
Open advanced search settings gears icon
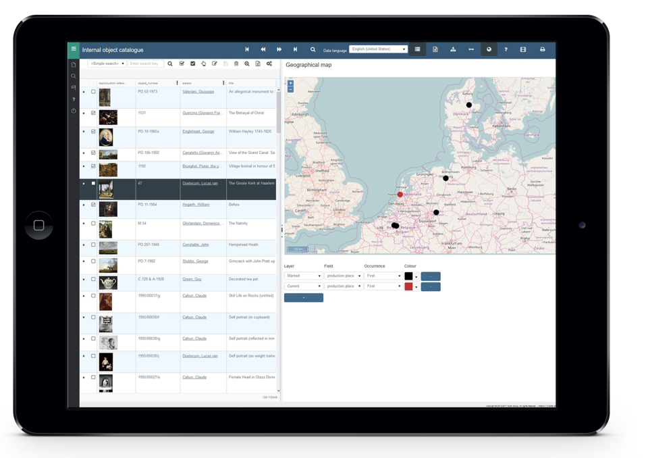tap(269, 65)
